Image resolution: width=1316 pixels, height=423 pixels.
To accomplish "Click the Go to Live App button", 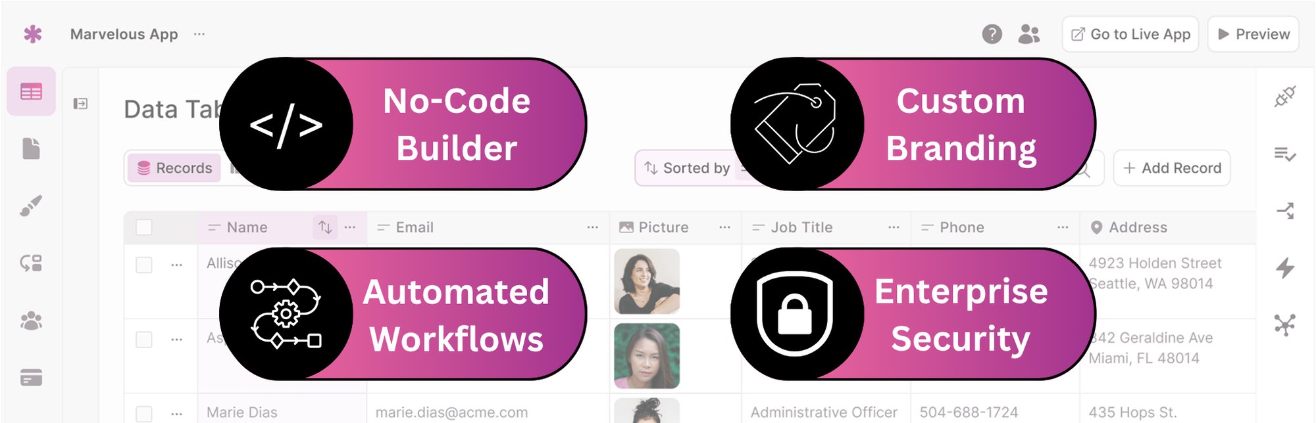I will click(x=1130, y=34).
